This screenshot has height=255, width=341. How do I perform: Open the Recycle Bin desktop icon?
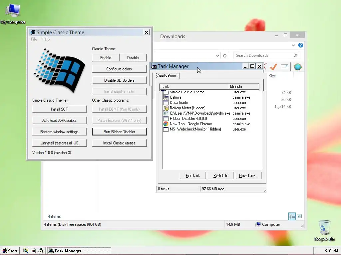click(x=324, y=230)
